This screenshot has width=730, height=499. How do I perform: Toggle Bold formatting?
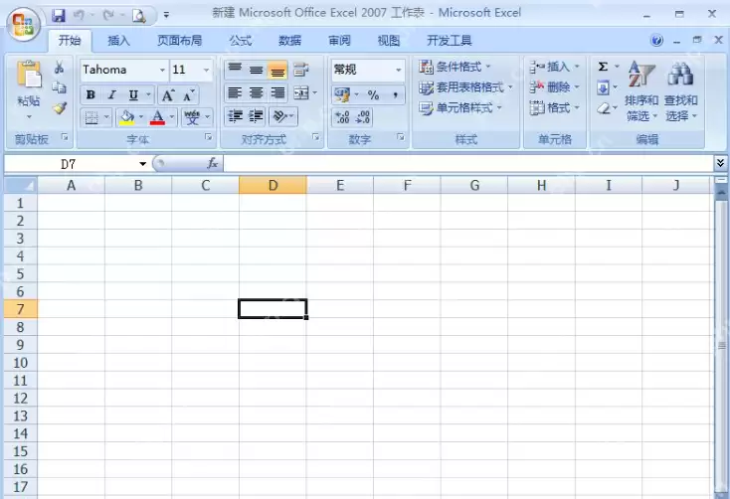pyautogui.click(x=91, y=95)
